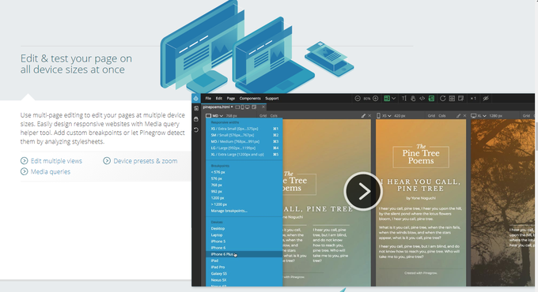Open the Components menu
Screen dimensions: 538x292
[250, 99]
